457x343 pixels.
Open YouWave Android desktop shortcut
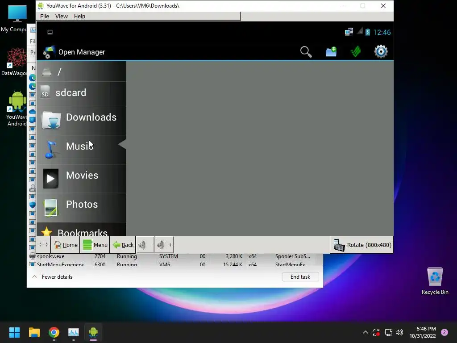(x=16, y=109)
